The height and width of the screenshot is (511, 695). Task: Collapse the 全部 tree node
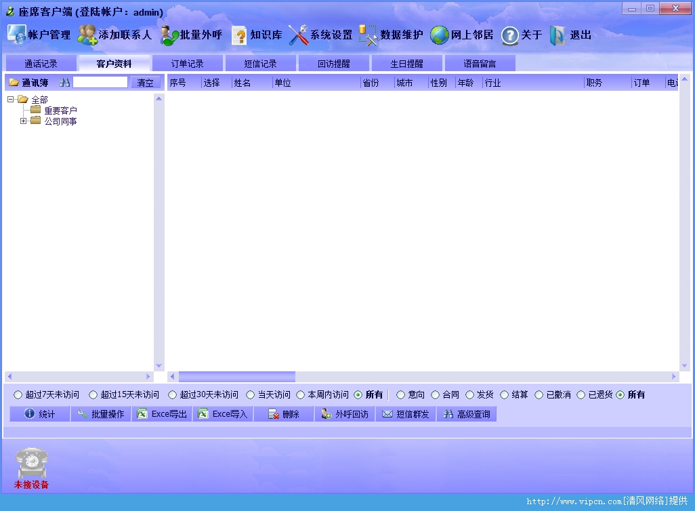click(10, 100)
